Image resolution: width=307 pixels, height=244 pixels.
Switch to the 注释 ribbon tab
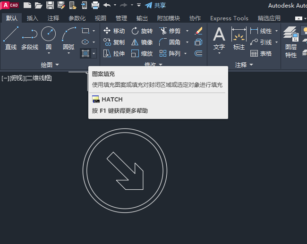[x=53, y=18]
